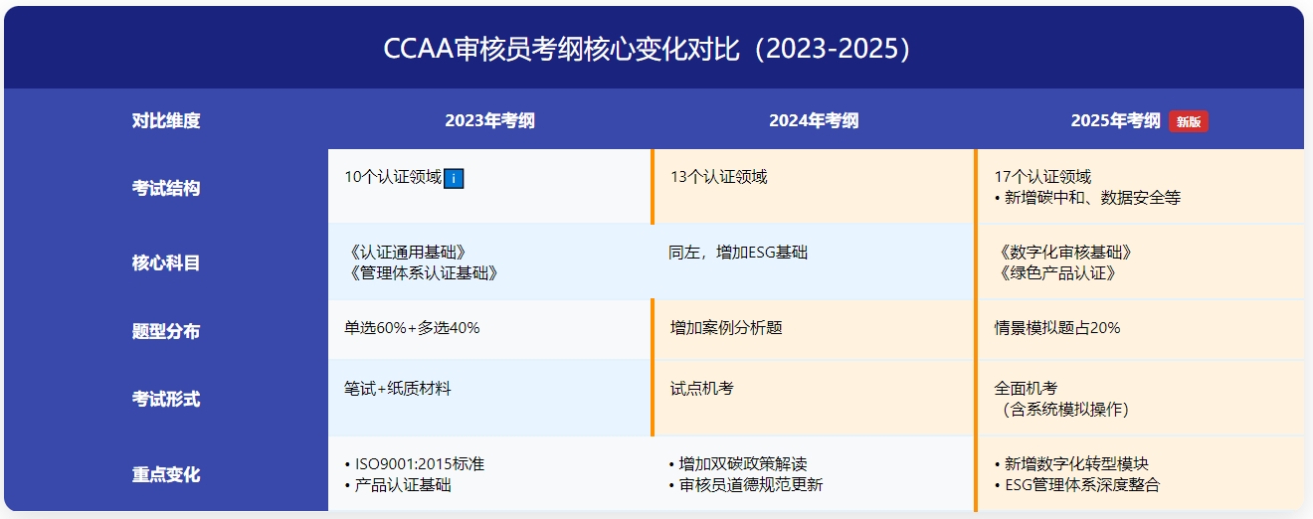Select the 题型分布 row label
Screen dimensions: 1313x519
[166, 331]
